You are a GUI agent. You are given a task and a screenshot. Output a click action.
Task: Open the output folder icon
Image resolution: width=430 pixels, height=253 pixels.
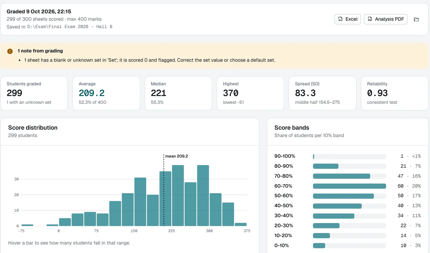[417, 19]
